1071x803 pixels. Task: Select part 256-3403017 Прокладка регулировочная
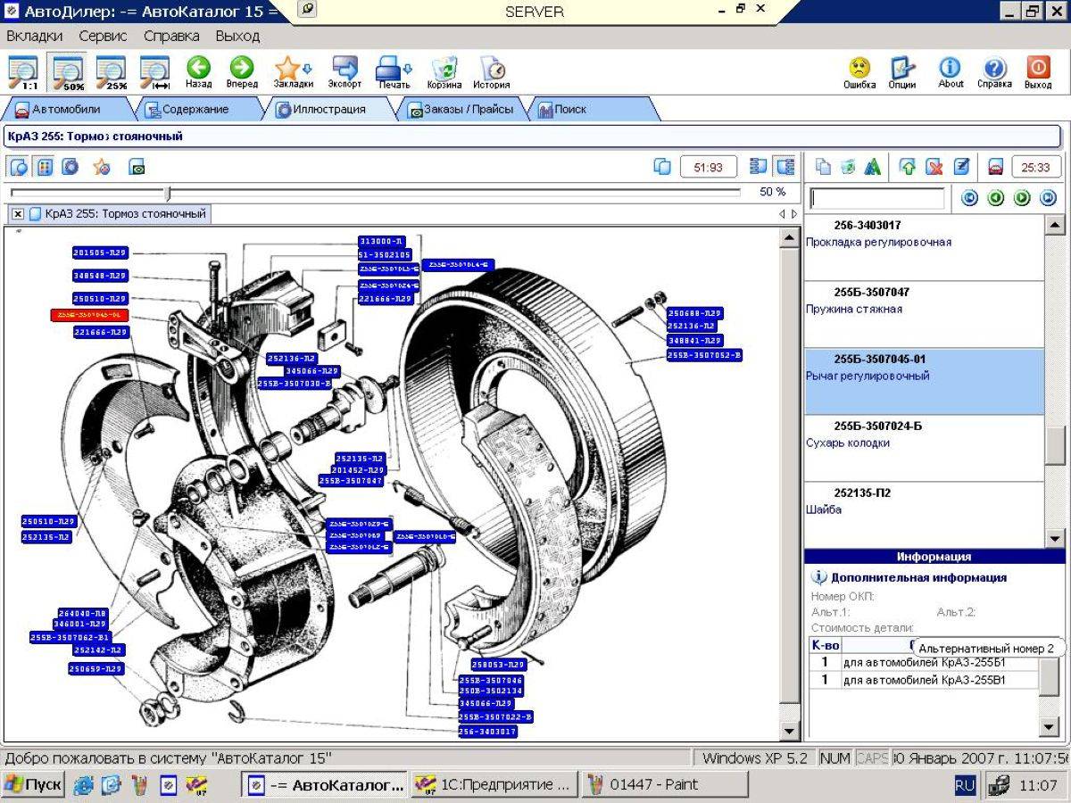924,248
